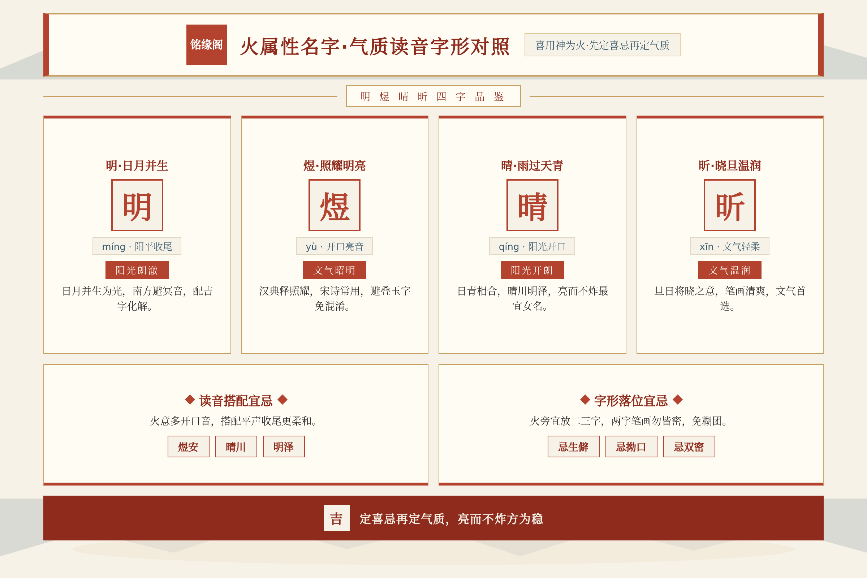The image size is (867, 578).
Task: Click the 喜用神为火·先定喜忌再定气质 subtitle badge
Action: click(602, 45)
